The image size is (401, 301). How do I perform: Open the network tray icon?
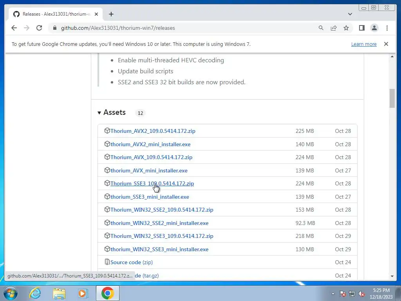(352, 294)
